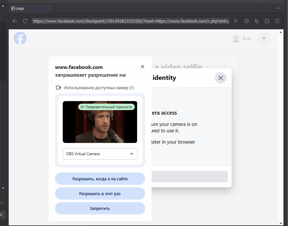The height and width of the screenshot is (226, 288).
Task: Click the URL address bar
Action: click(130, 21)
